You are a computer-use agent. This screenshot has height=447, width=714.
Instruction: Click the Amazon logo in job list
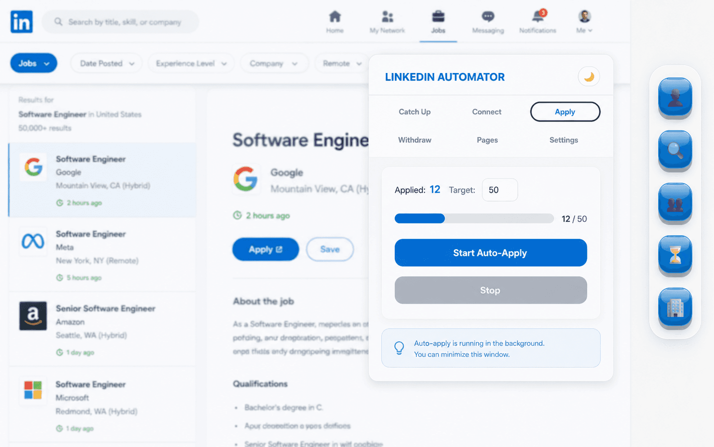pyautogui.click(x=33, y=316)
